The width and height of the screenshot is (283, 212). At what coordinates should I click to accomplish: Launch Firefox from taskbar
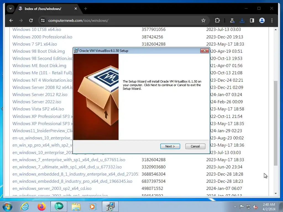41,206
